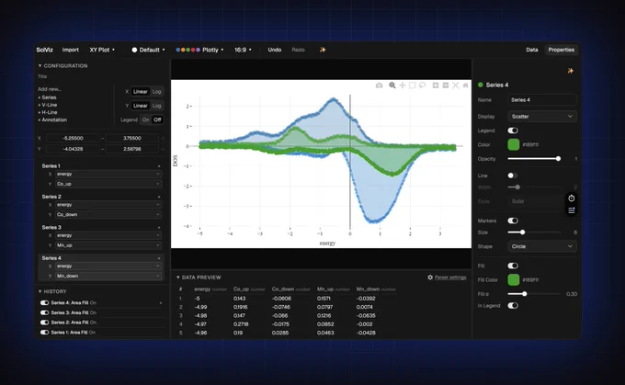The width and height of the screenshot is (625, 385).
Task: Click the reset axes home icon
Action: [x=465, y=85]
